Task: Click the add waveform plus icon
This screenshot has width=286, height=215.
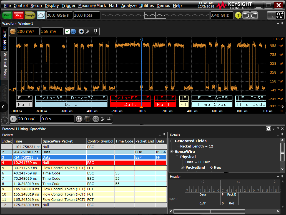Action: pyautogui.click(x=81, y=31)
